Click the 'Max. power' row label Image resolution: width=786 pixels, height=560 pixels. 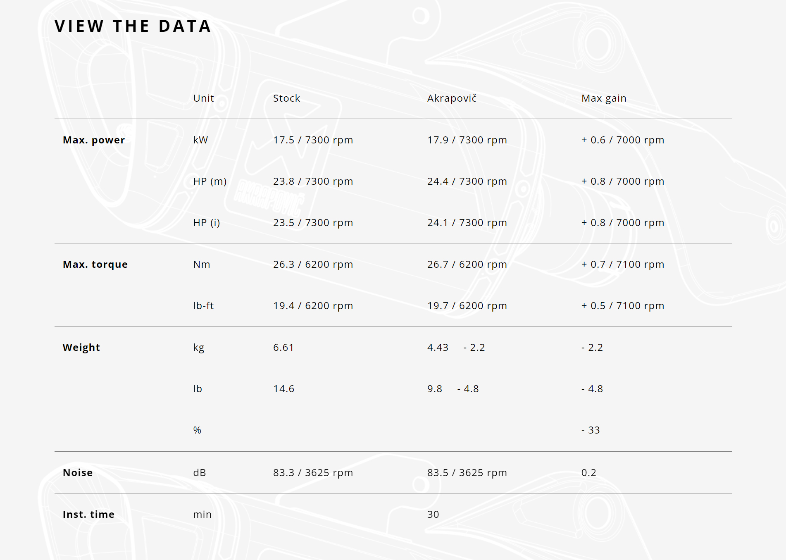click(94, 140)
